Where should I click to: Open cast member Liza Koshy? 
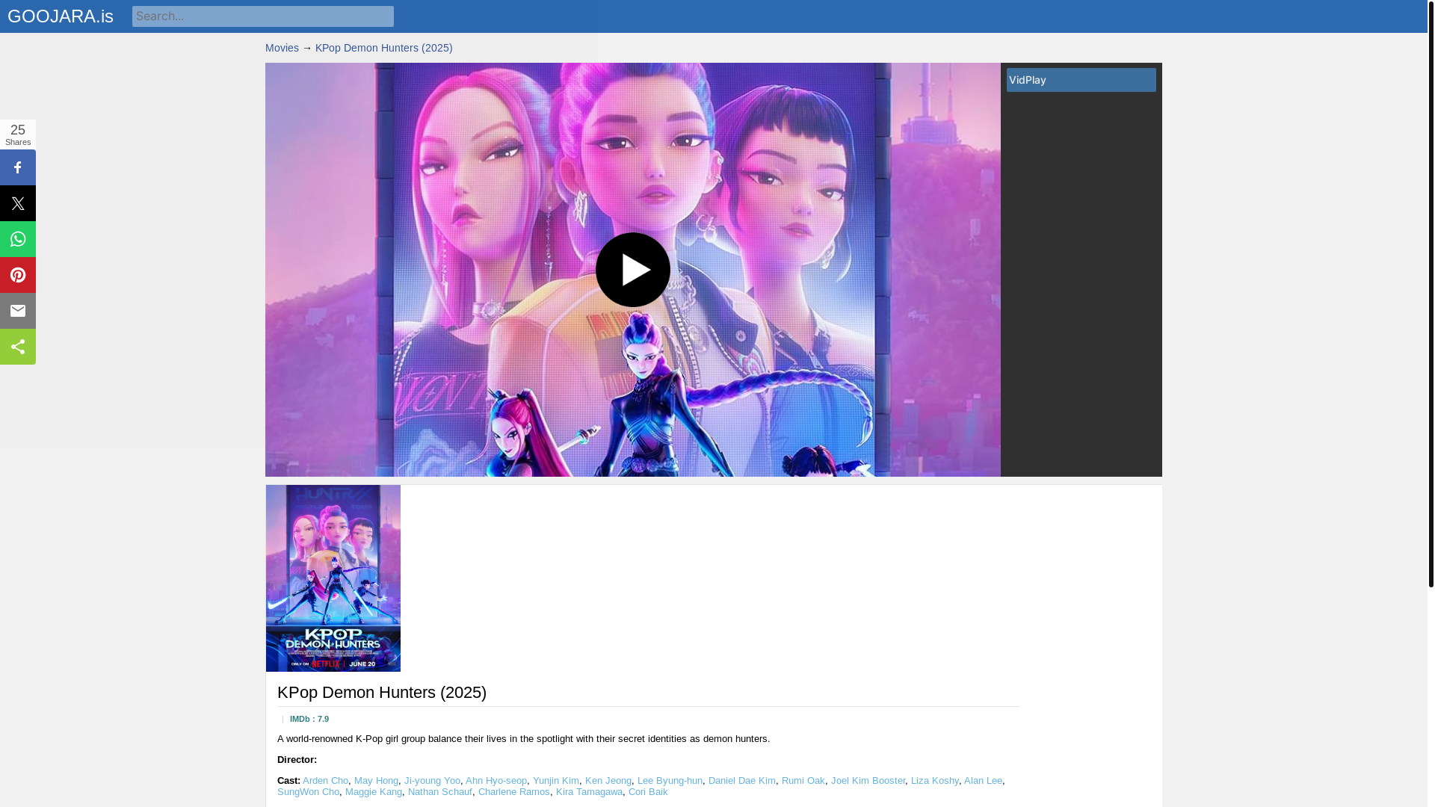coord(935,781)
